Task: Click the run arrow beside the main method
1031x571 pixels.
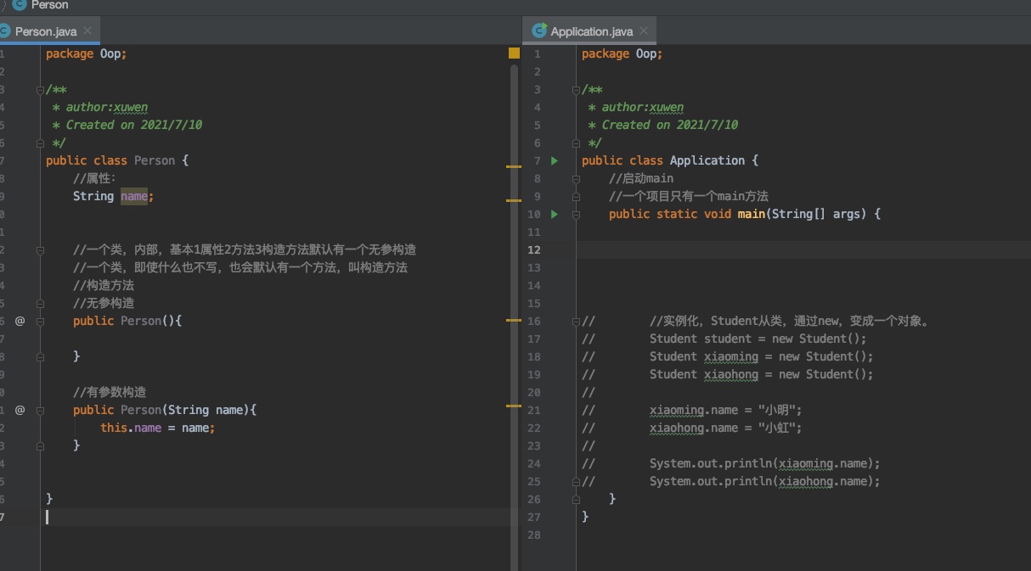Action: point(555,215)
